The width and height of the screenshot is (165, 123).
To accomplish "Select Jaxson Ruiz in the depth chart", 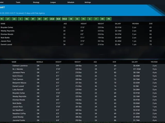I will click(6, 41).
